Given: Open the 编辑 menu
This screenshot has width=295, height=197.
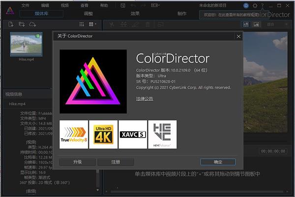Looking at the screenshot, I should tap(45, 5).
